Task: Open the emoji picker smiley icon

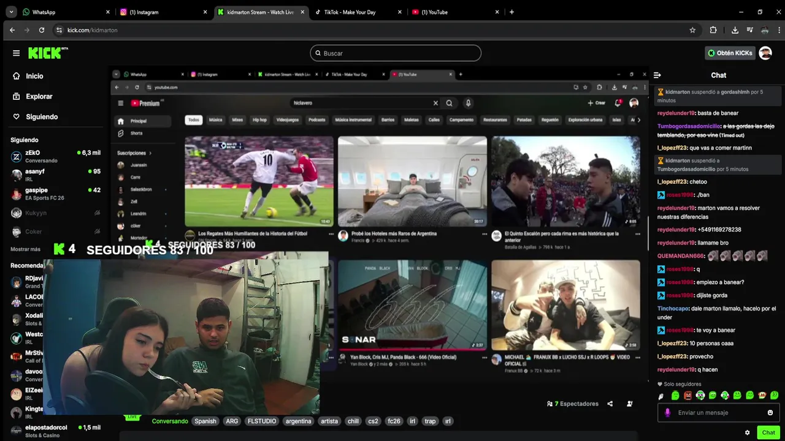Action: click(x=770, y=413)
